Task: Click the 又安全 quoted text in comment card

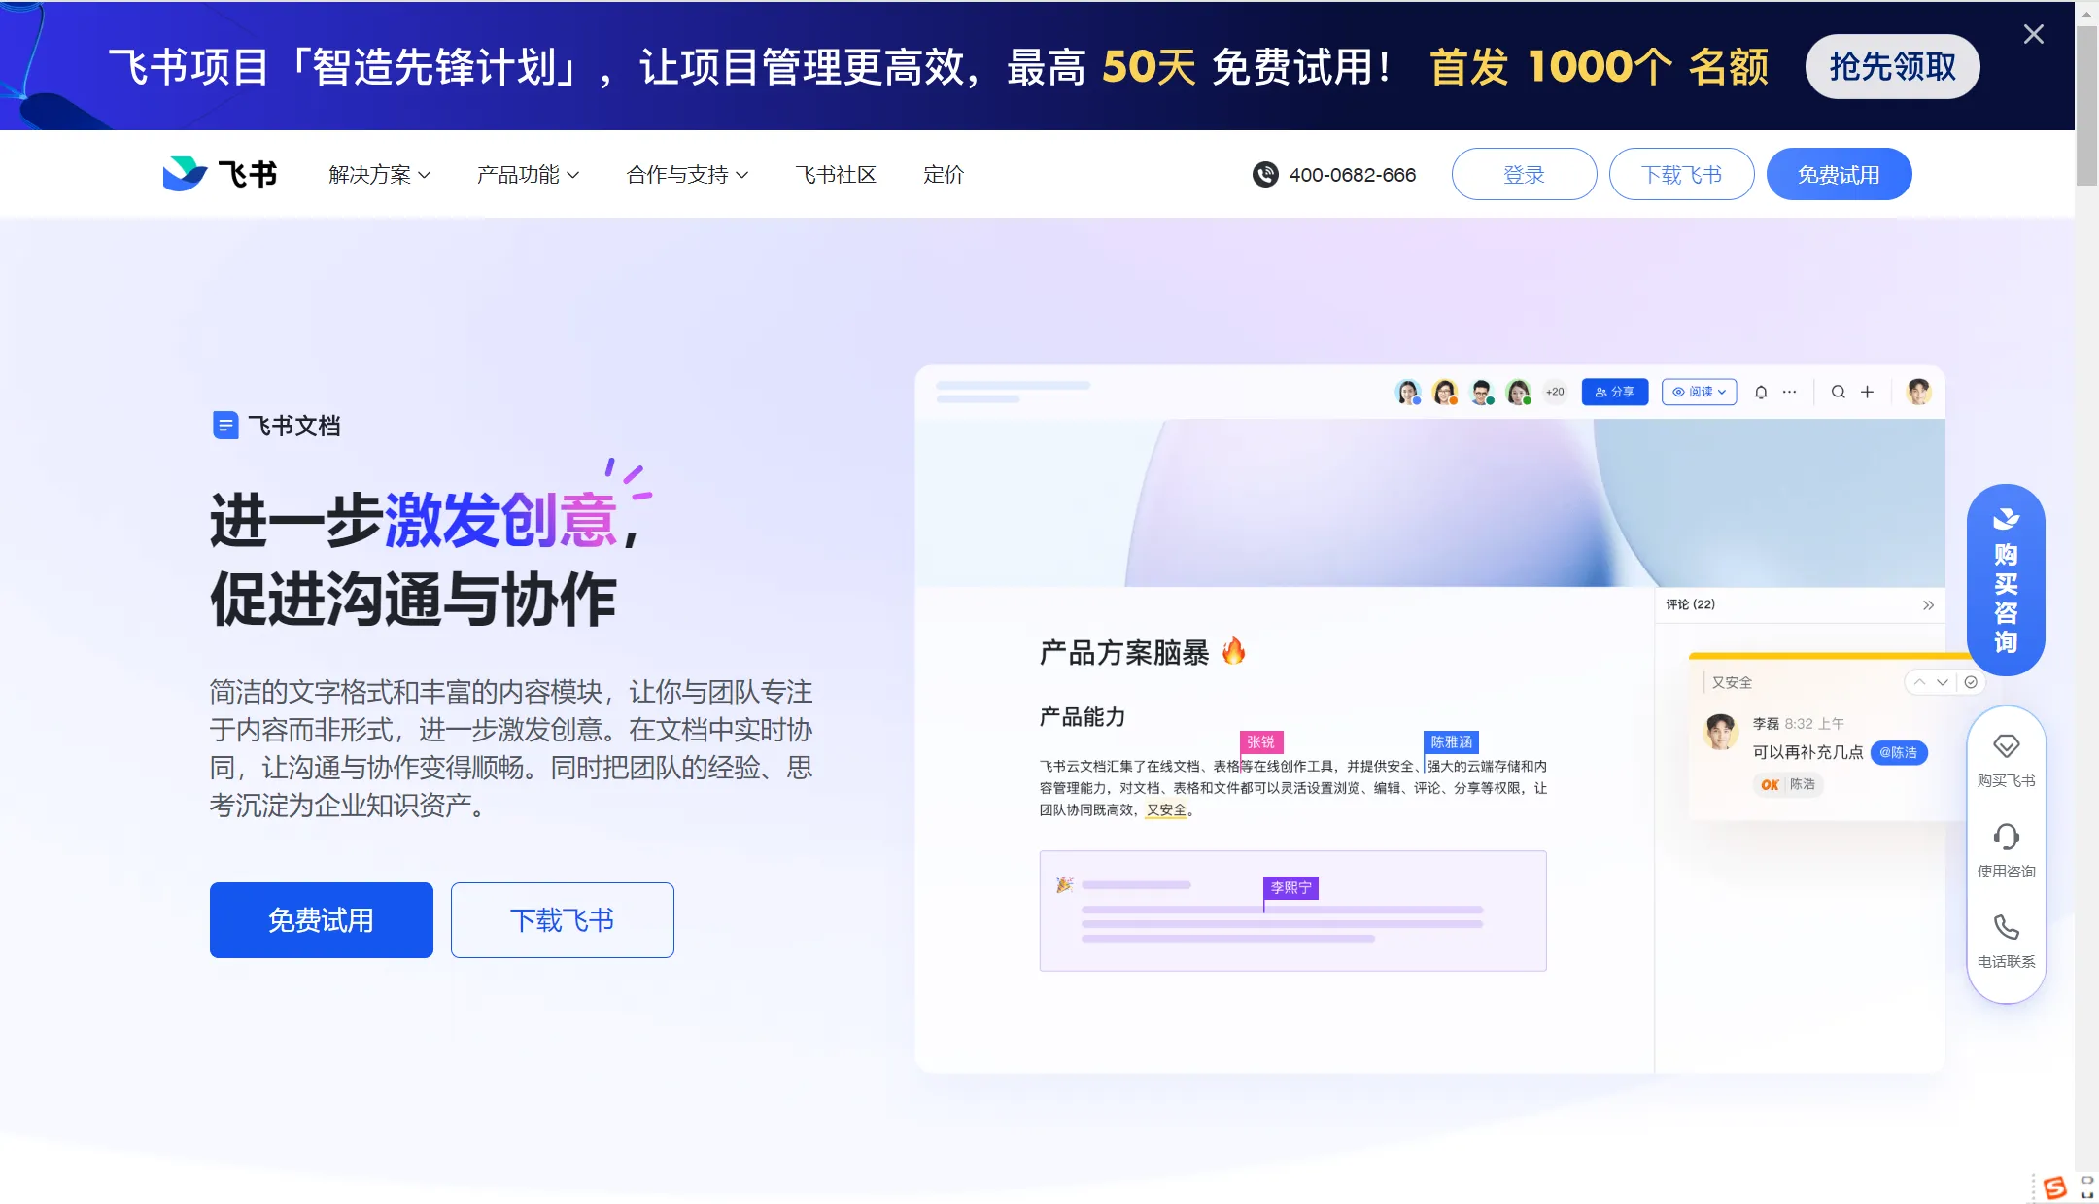Action: click(x=1732, y=683)
